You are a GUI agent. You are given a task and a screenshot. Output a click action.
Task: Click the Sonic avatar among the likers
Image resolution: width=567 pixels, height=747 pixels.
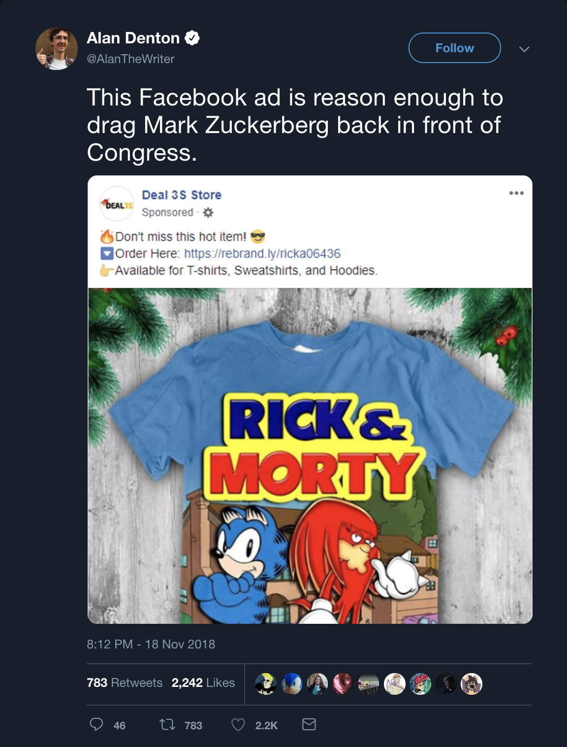point(293,684)
